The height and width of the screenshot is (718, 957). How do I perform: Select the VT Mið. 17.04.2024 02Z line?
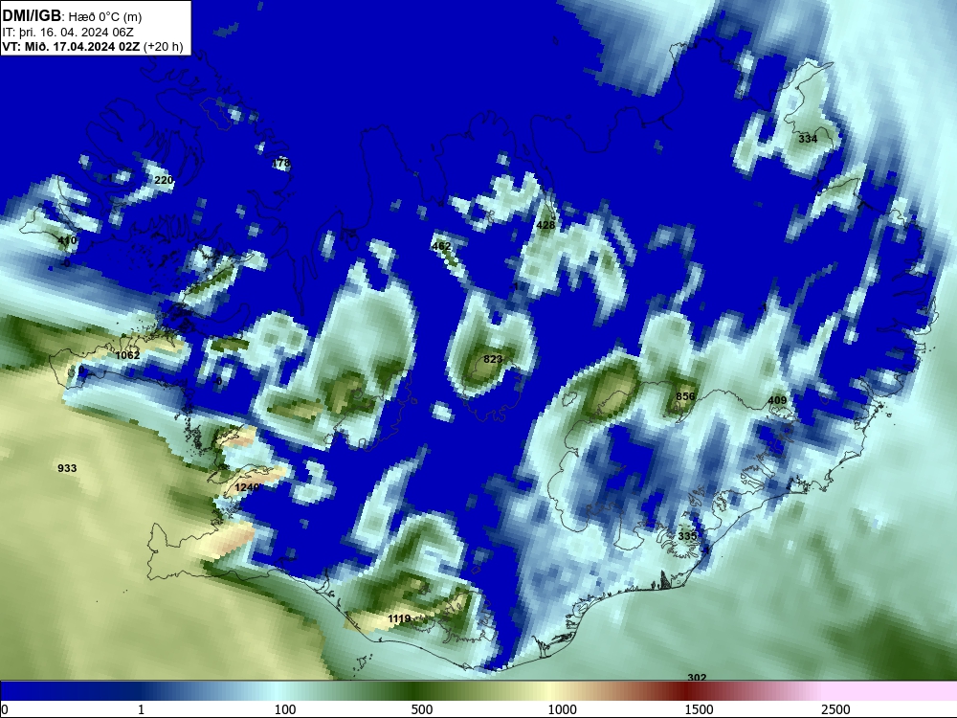[72, 46]
